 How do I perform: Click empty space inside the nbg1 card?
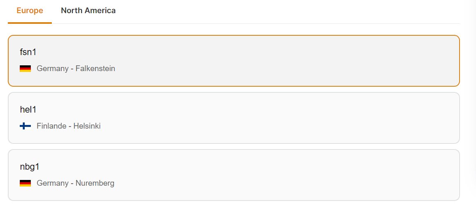tap(288, 175)
